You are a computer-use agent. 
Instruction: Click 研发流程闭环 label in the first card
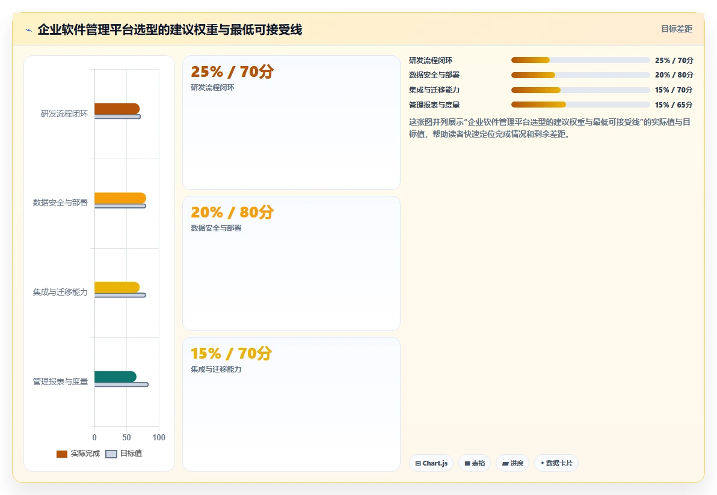(212, 87)
